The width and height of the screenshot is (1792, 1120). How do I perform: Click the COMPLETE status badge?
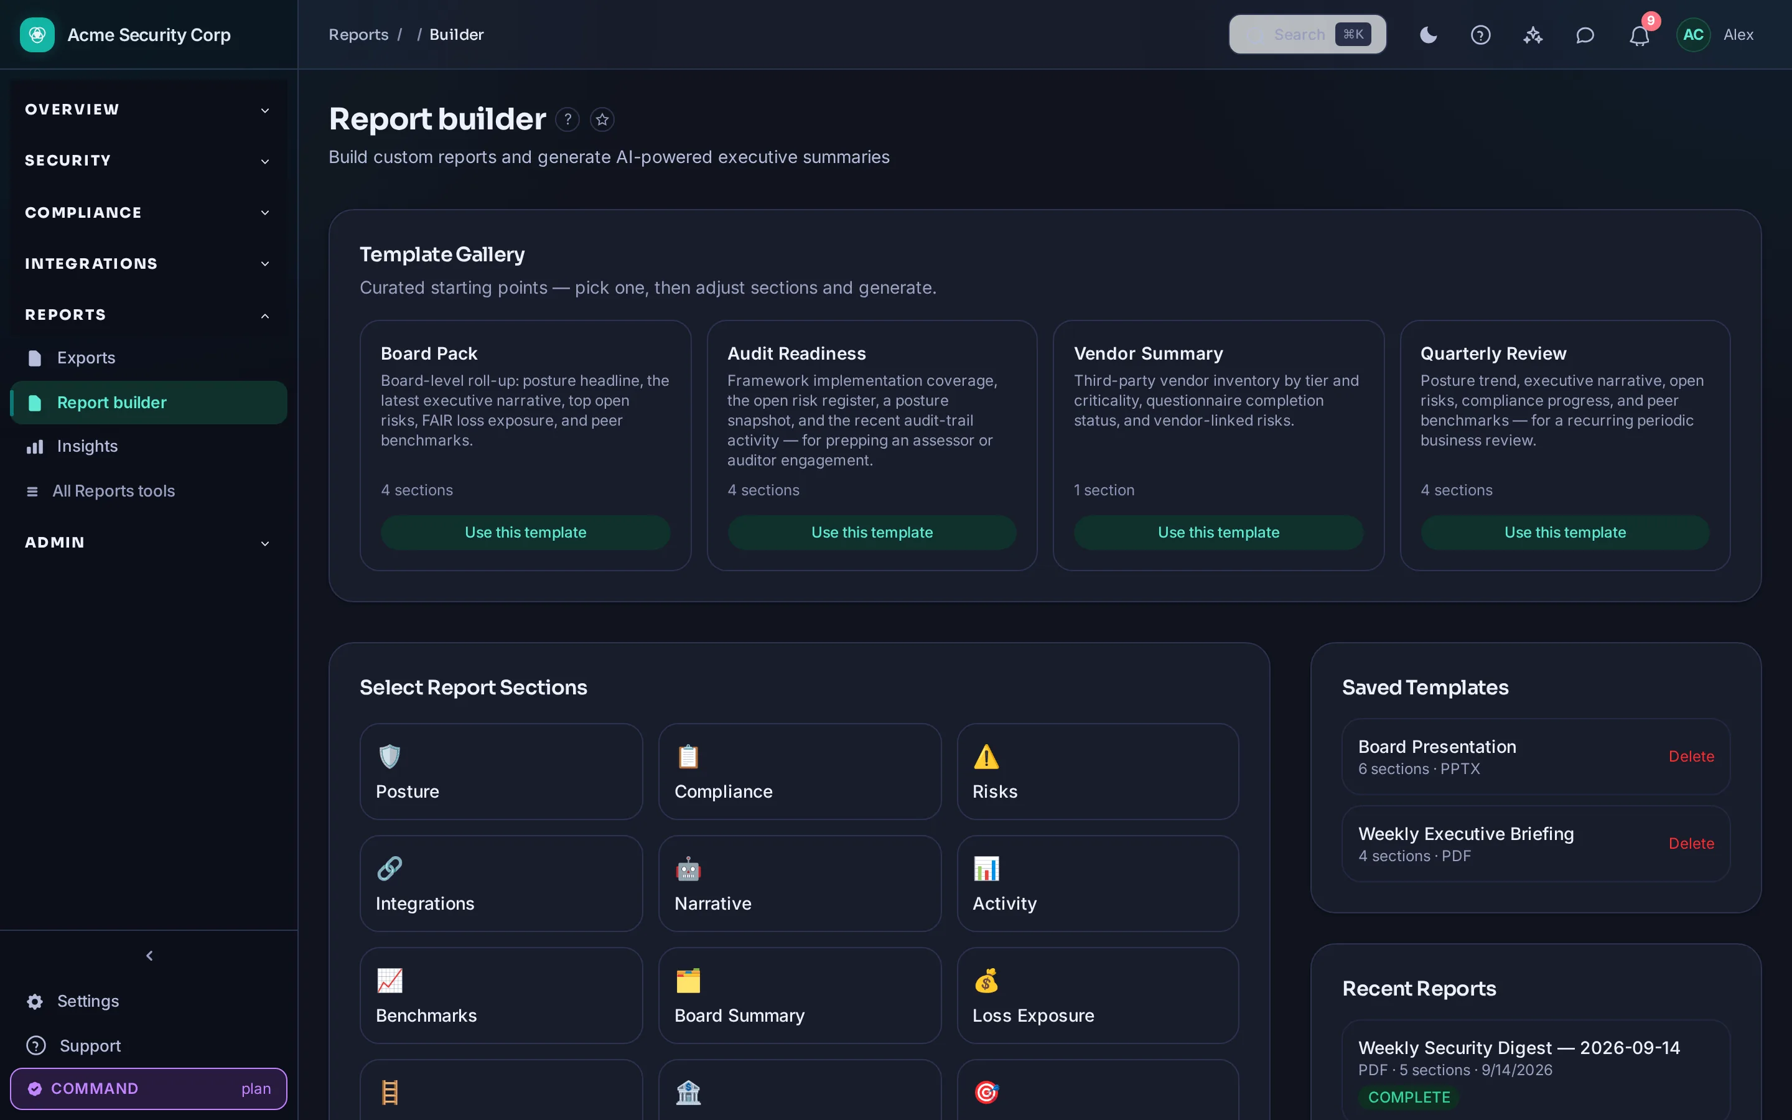point(1409,1097)
